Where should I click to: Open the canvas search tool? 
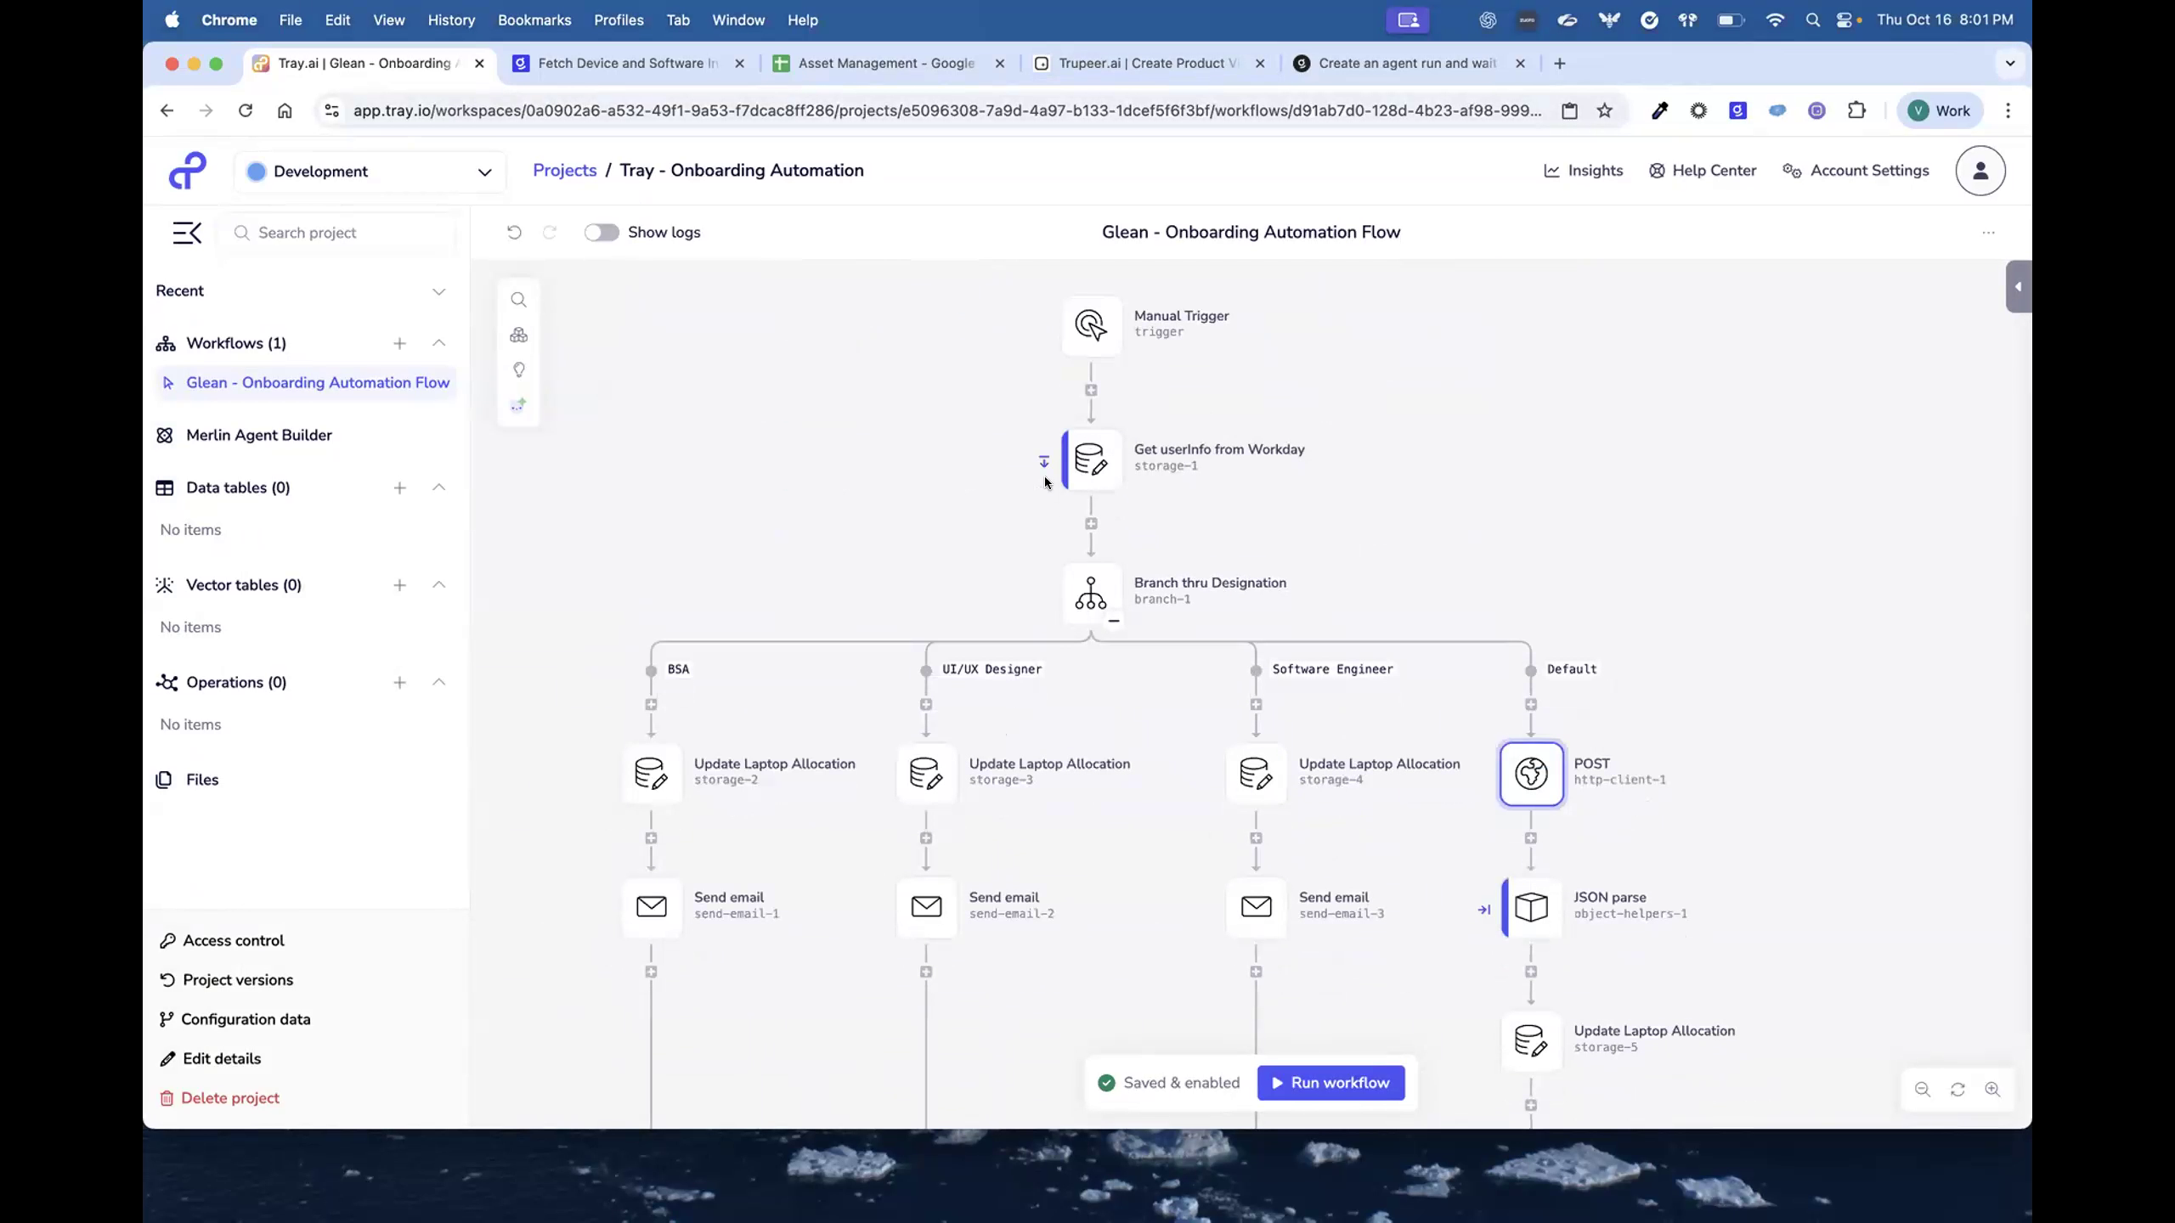[518, 299]
